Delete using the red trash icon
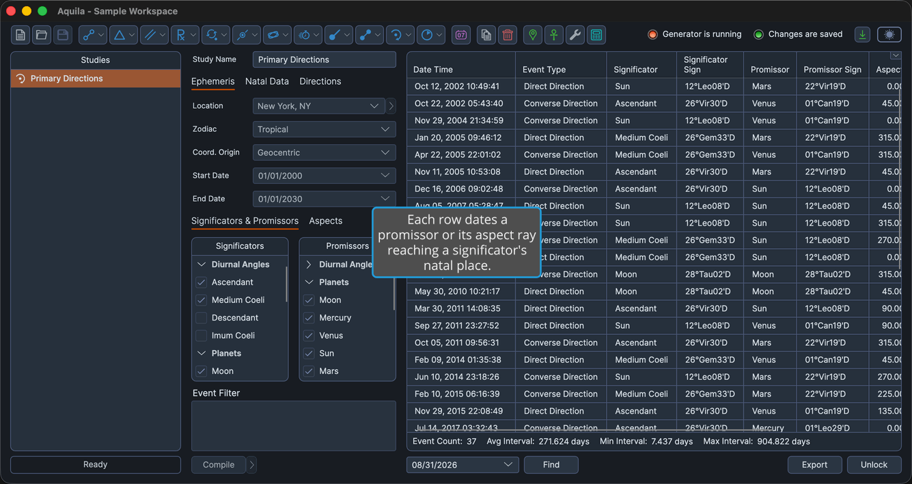Image resolution: width=912 pixels, height=484 pixels. point(508,35)
